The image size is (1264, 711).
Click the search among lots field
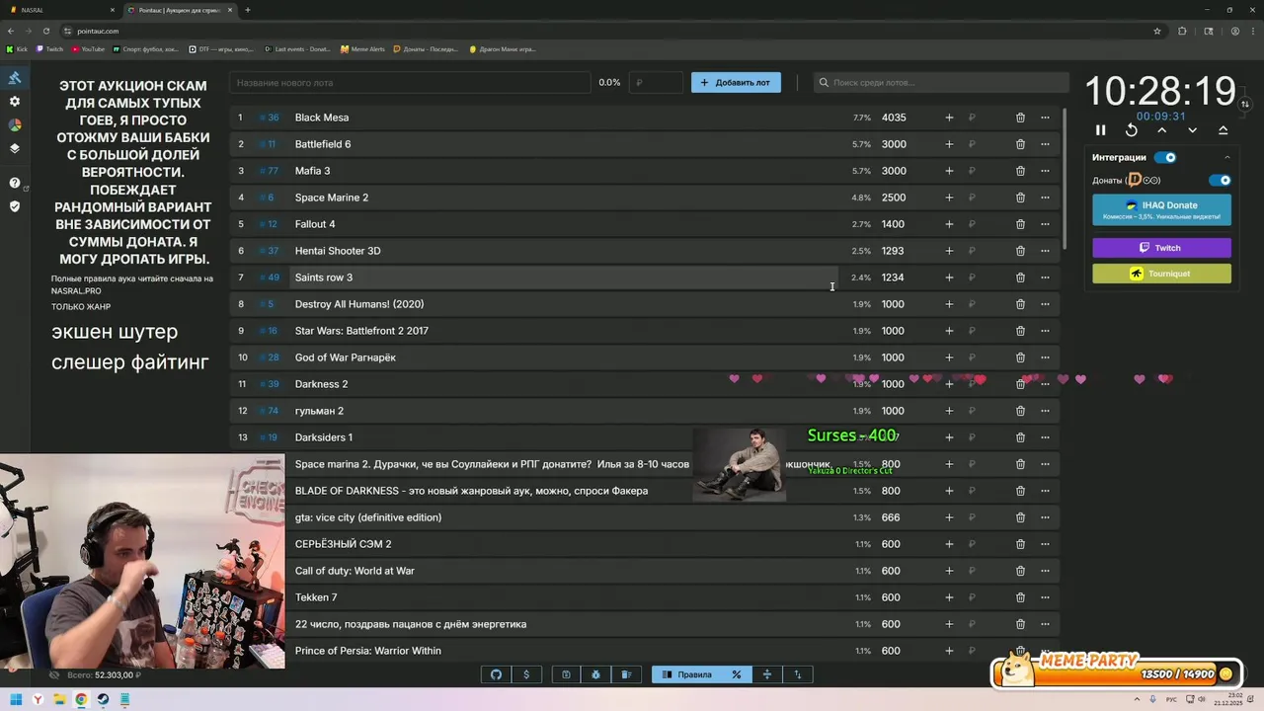point(941,83)
